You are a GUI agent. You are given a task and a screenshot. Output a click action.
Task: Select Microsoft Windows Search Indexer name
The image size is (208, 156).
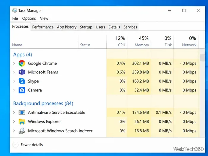point(60,131)
